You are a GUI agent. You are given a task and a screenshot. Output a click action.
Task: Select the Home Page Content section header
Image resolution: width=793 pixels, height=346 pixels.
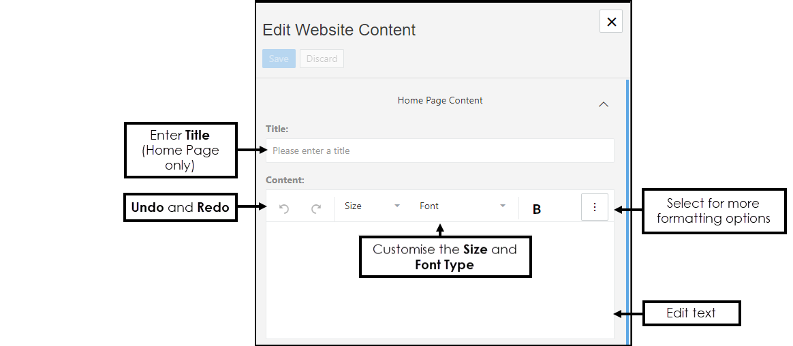(440, 100)
